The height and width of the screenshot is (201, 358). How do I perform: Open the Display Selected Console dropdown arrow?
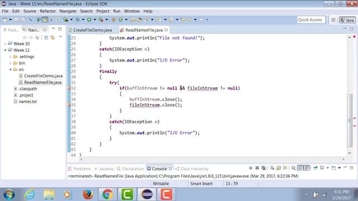[x=328, y=168]
